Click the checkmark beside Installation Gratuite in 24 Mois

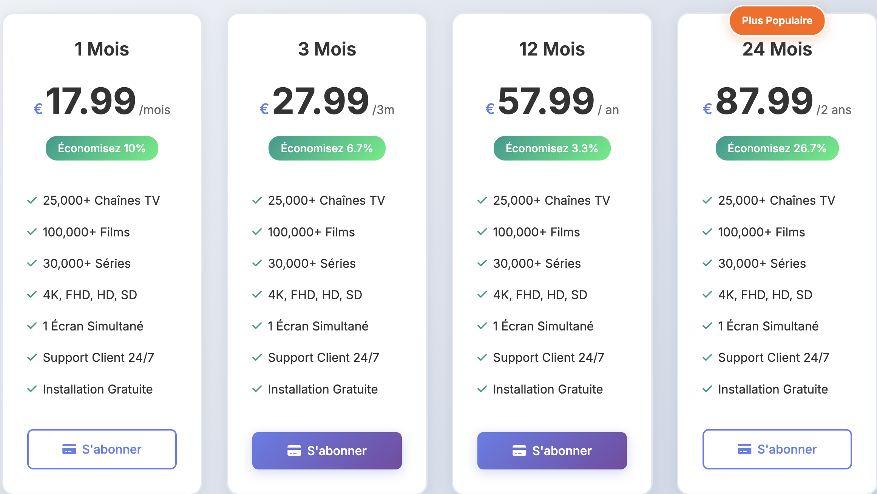click(707, 389)
